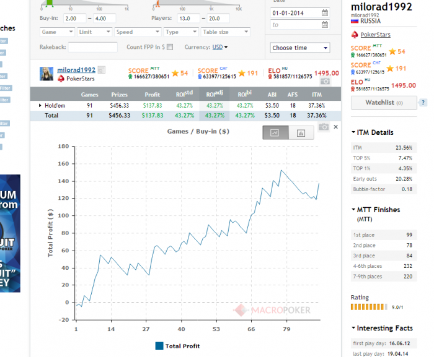Click the minimum Players field showing 13.0
The height and width of the screenshot is (357, 434).
[x=188, y=19]
